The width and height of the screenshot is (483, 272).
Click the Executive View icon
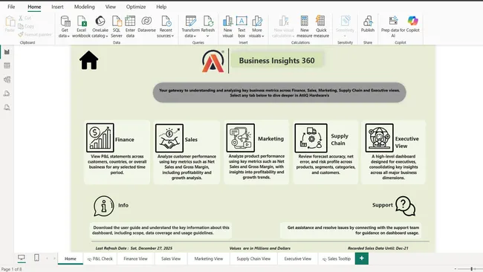pos(379,137)
